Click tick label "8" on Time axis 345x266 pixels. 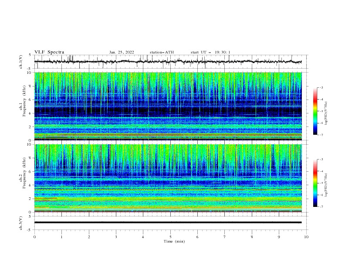click(x=252, y=237)
